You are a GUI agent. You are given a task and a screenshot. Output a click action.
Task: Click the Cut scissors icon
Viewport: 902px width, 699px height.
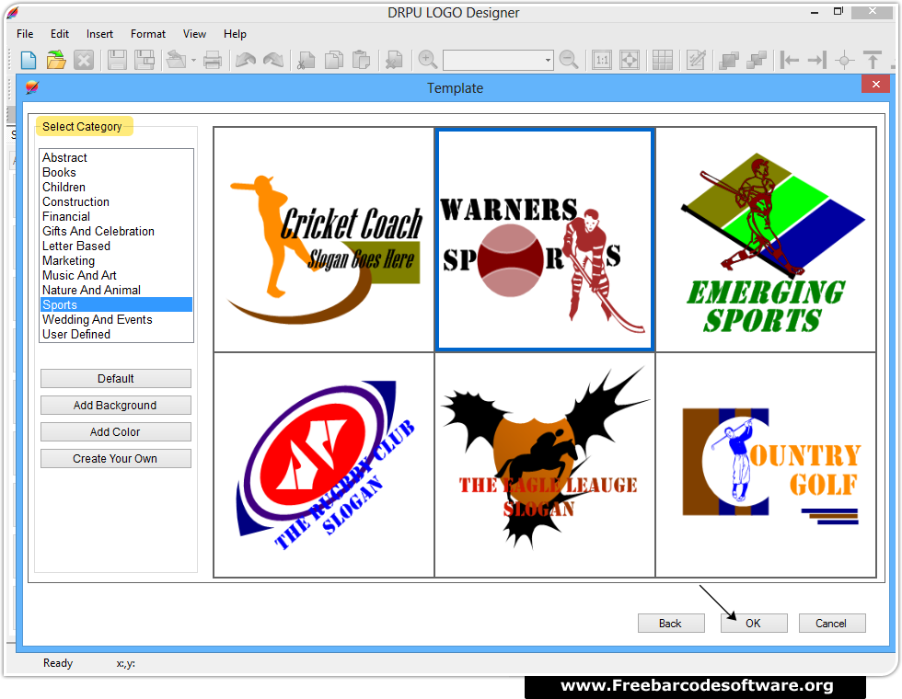tap(306, 60)
